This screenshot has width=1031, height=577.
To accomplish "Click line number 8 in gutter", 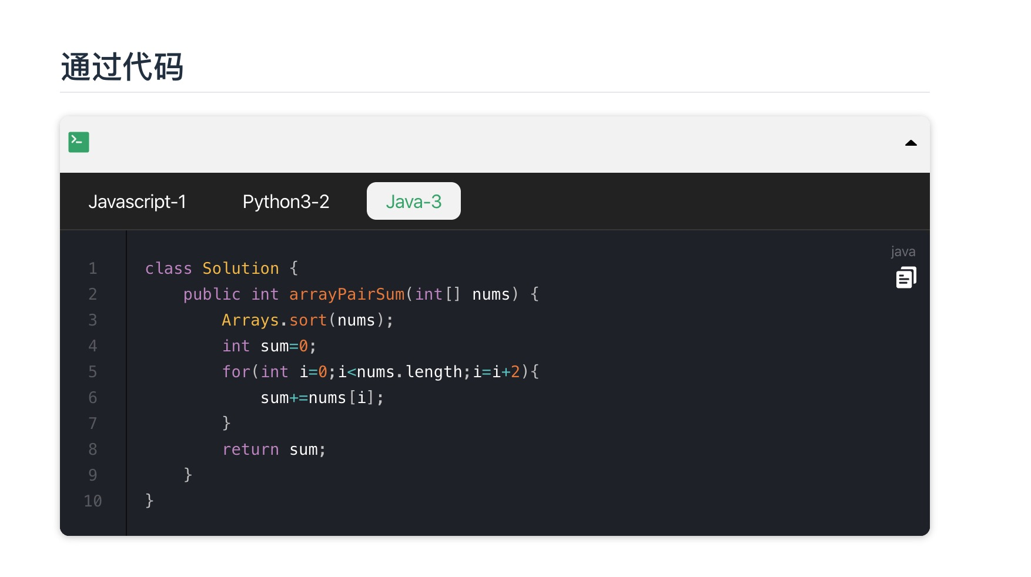I will [93, 449].
